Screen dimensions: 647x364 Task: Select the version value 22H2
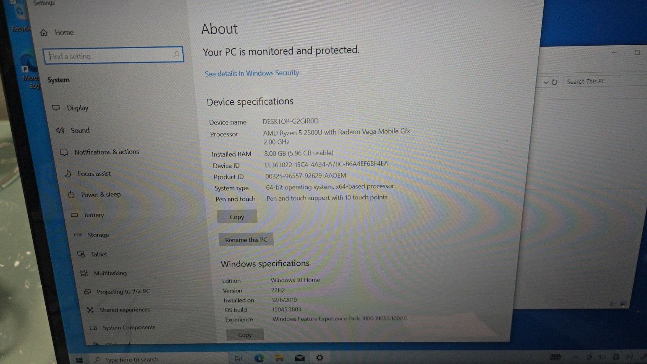pos(278,290)
